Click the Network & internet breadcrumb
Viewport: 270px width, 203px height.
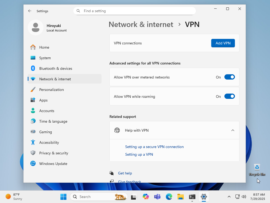point(141,24)
